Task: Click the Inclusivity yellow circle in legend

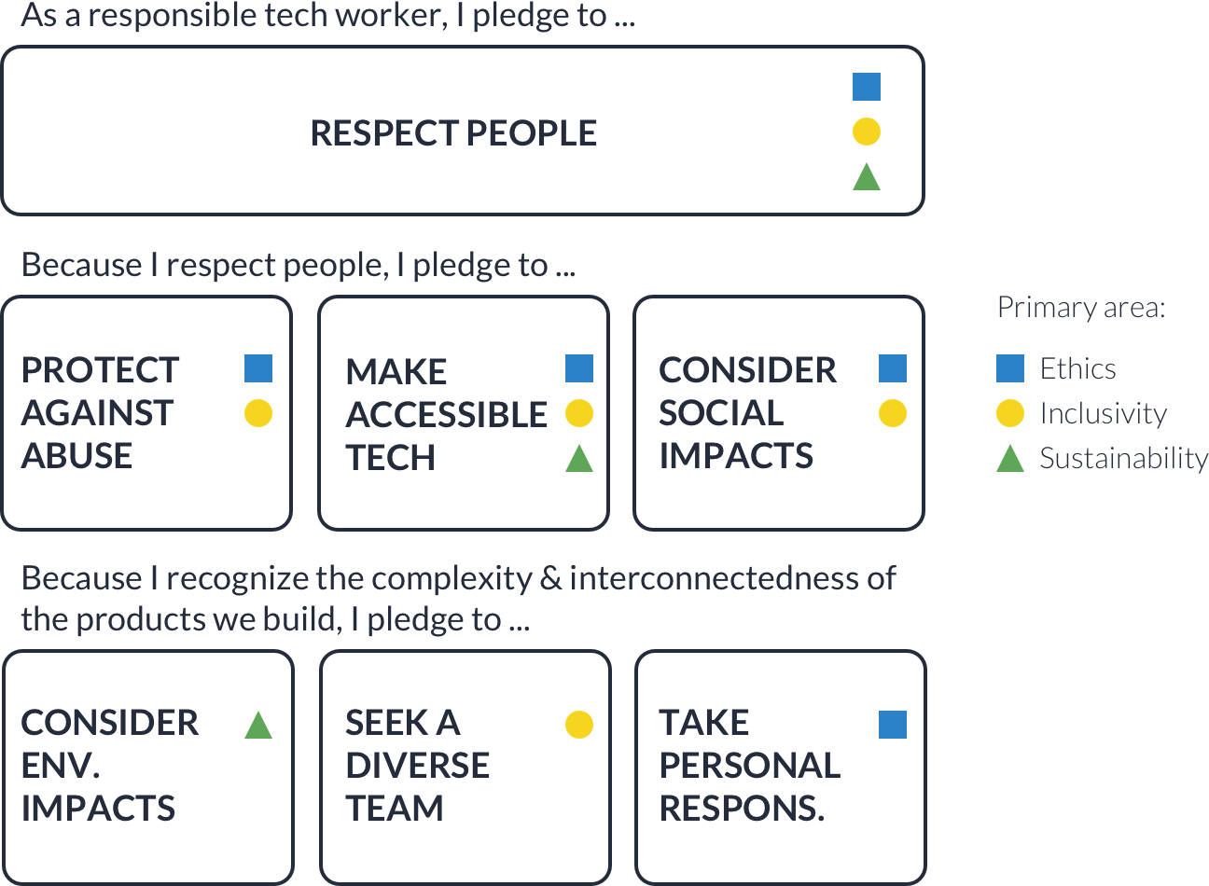Action: click(1010, 413)
